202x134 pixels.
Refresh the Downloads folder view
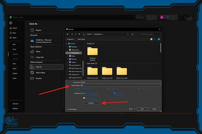point(132,34)
